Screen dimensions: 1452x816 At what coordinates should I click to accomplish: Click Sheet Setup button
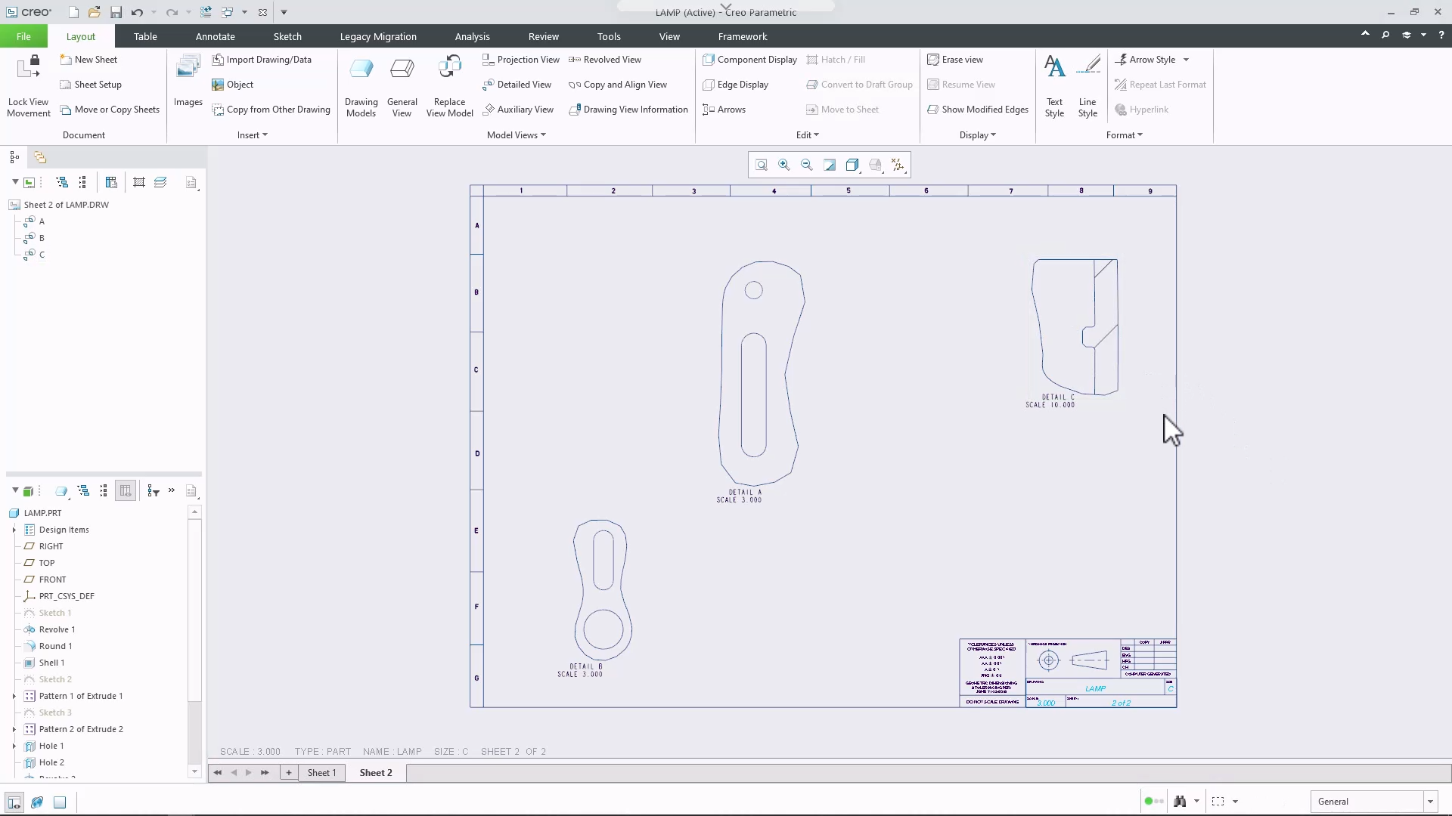tap(91, 85)
